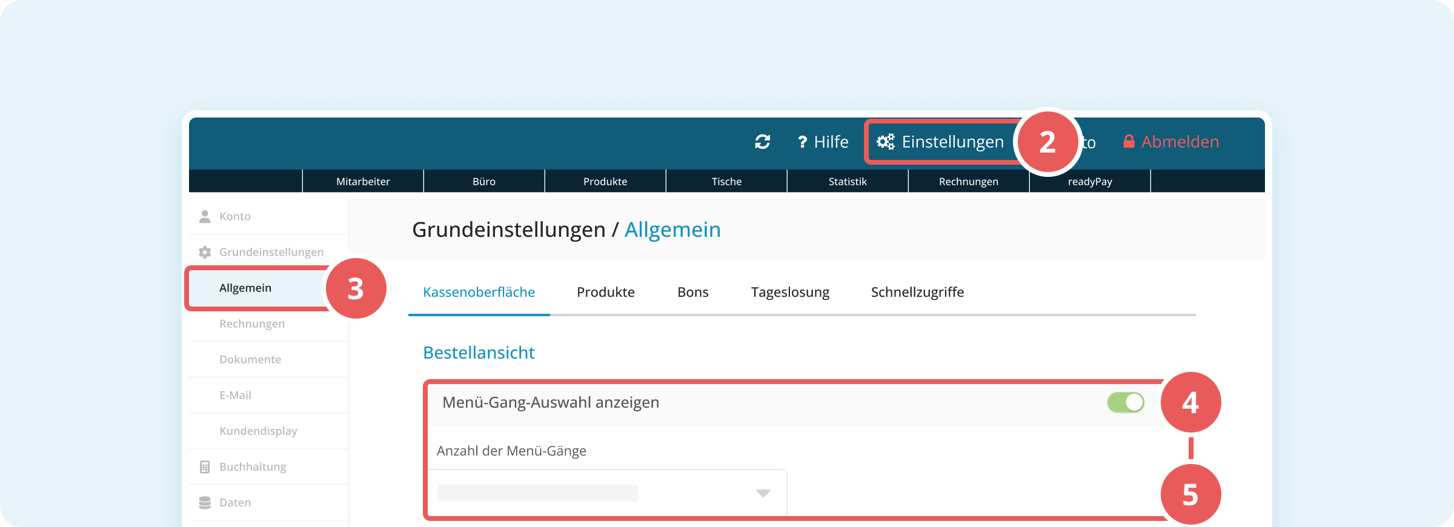1454x527 pixels.
Task: Toggle Menü-Gang-Auswahl anzeigen switch
Action: [x=1126, y=402]
